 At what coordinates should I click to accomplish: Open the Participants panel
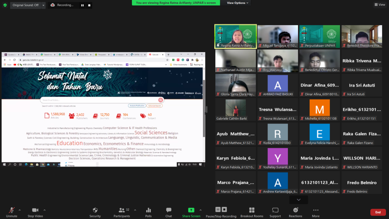[122, 212]
